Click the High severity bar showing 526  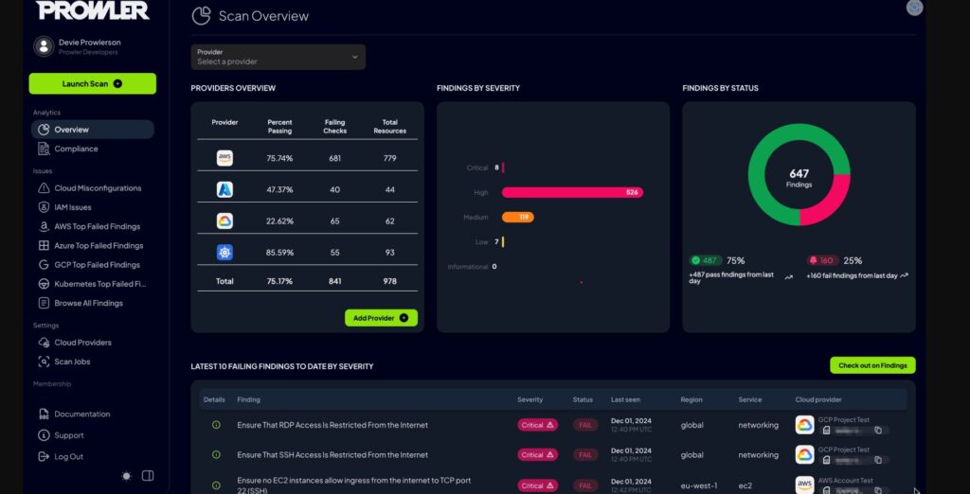[x=572, y=192]
